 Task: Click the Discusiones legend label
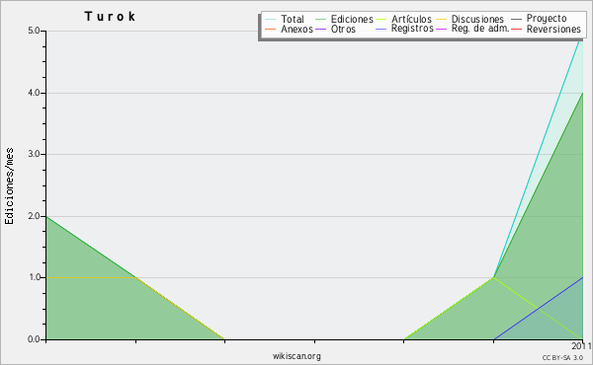tap(477, 19)
